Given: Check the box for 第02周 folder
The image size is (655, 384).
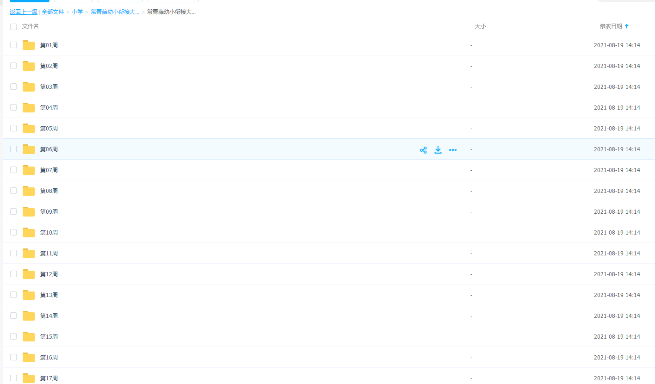Looking at the screenshot, I should (x=13, y=66).
